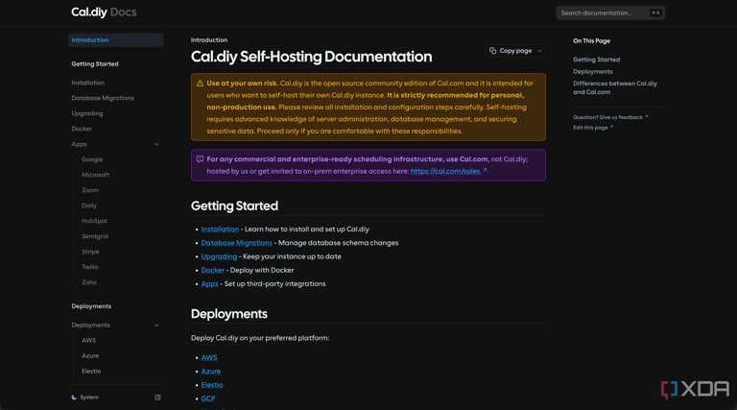
Task: Click the Getting Started heading in content
Action: [x=234, y=205]
